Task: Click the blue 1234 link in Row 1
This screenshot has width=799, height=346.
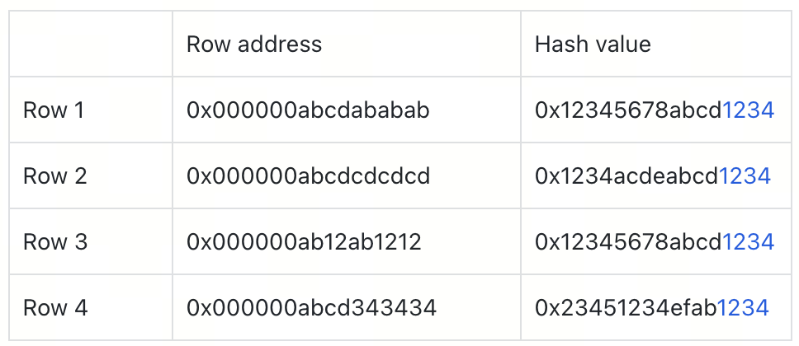Action: point(748,110)
